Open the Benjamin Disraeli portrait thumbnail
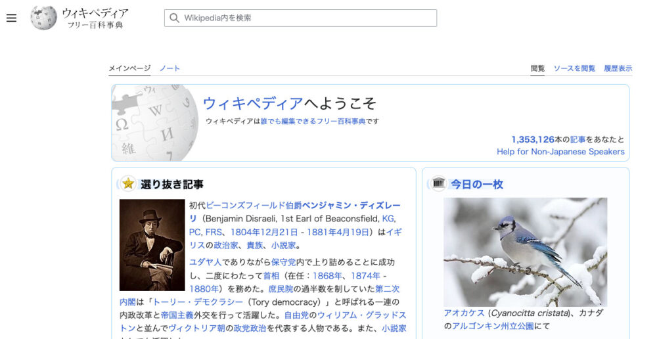 point(152,244)
